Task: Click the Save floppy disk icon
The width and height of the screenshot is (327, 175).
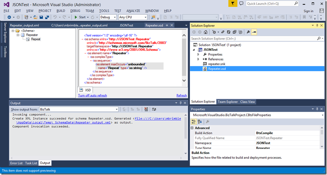Action: pos(41,17)
